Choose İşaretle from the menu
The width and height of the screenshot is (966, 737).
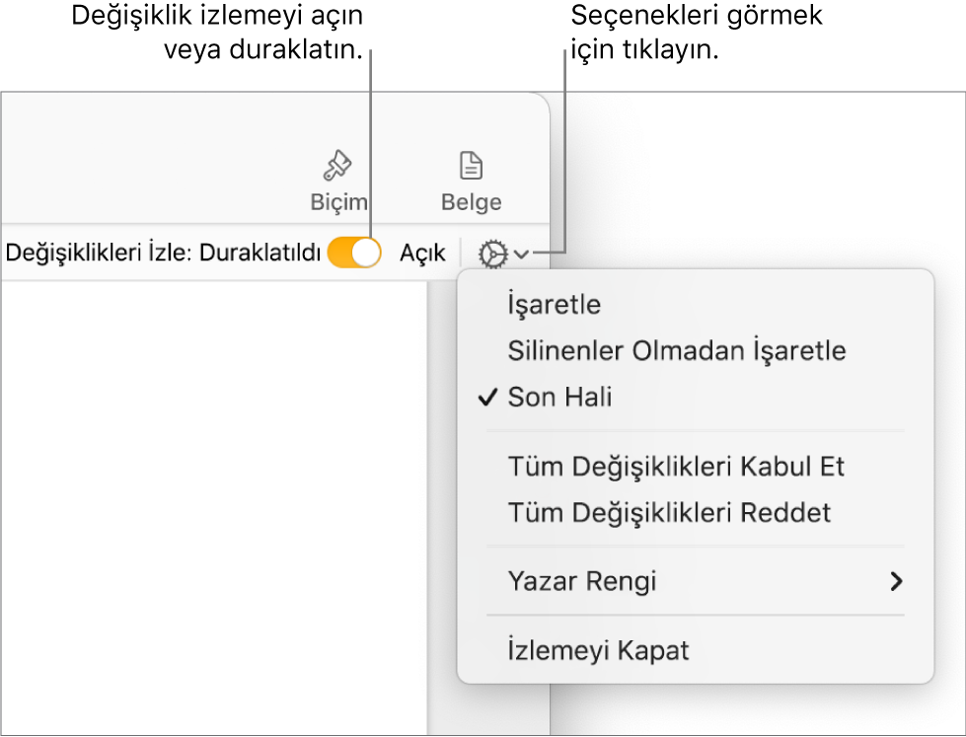[554, 305]
